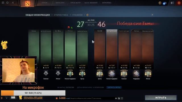Viewport: 182px width, 102px height.
Task: Click the На микрофон label
Action: tap(33, 88)
